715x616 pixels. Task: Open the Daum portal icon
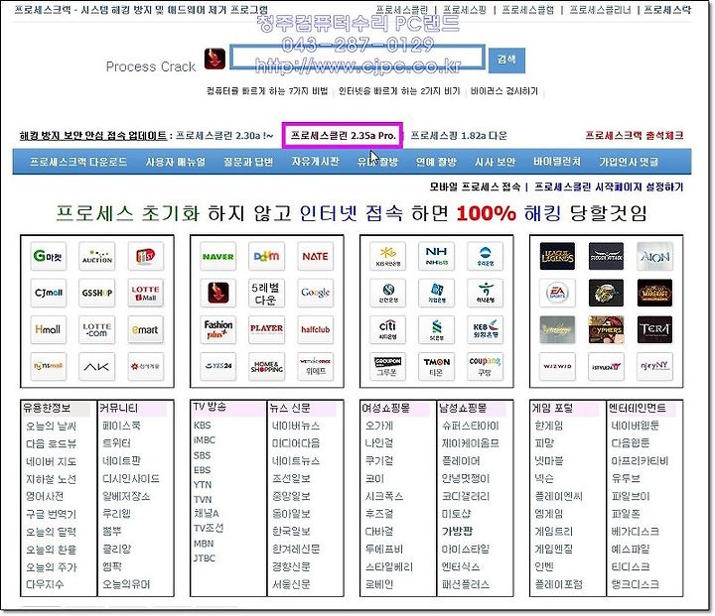pos(266,256)
